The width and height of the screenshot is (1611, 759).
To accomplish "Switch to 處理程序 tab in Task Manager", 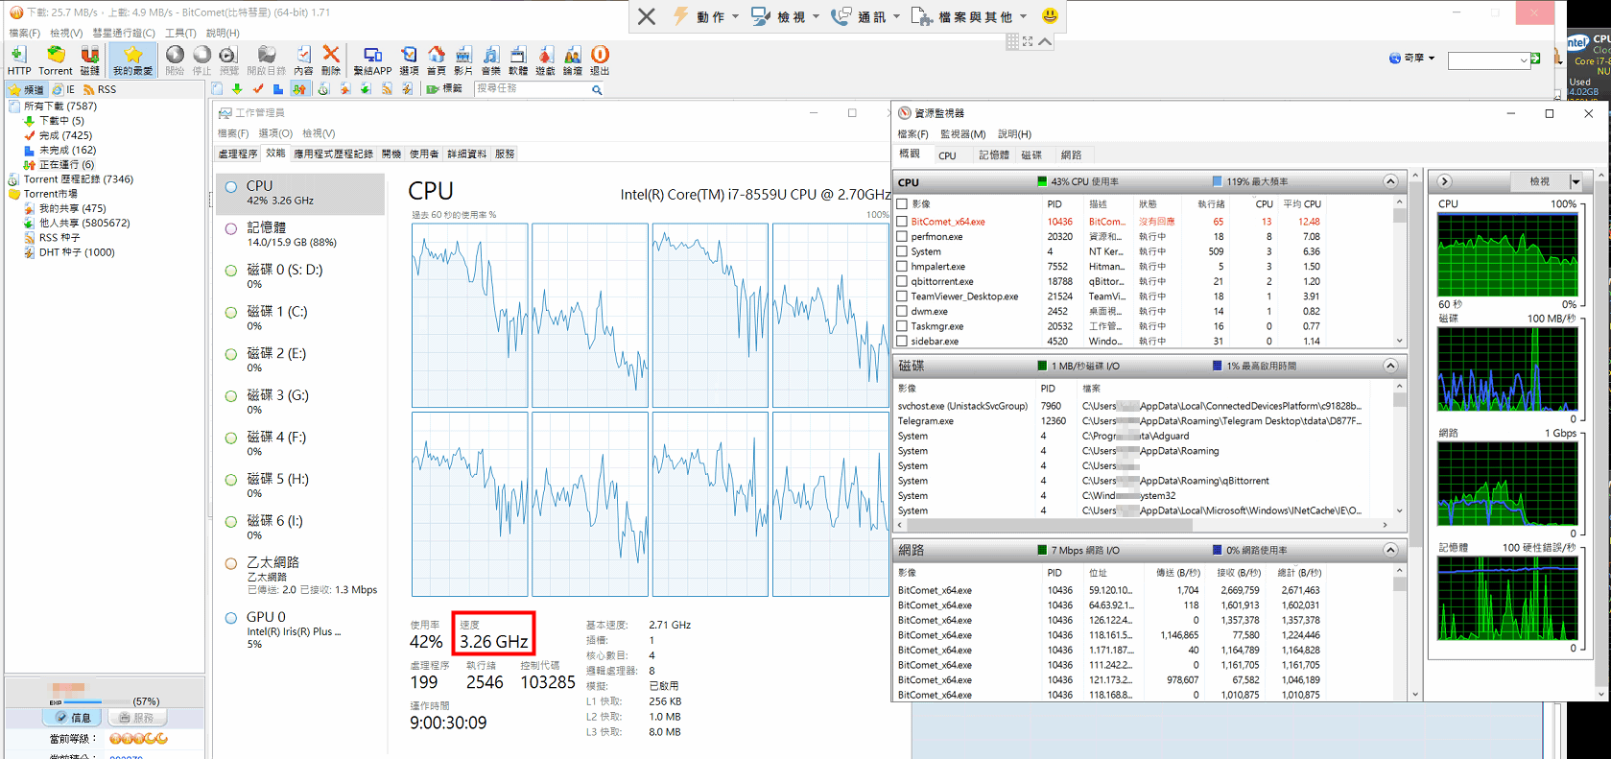I will (x=238, y=154).
